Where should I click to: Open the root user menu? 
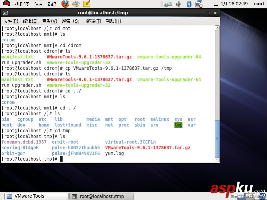tap(259, 4)
